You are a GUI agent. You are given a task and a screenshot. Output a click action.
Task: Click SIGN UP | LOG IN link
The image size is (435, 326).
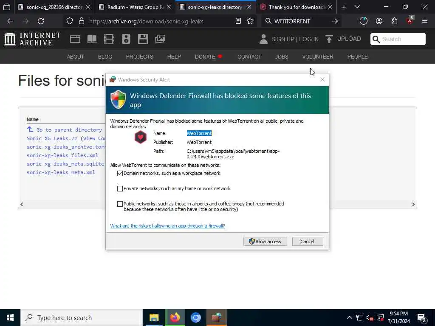[x=295, y=39]
